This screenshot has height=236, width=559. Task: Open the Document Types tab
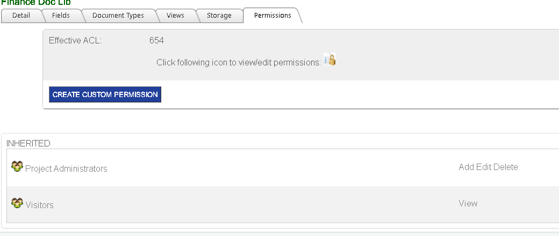click(118, 16)
